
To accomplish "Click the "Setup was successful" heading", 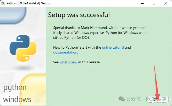I will click(79, 15).
